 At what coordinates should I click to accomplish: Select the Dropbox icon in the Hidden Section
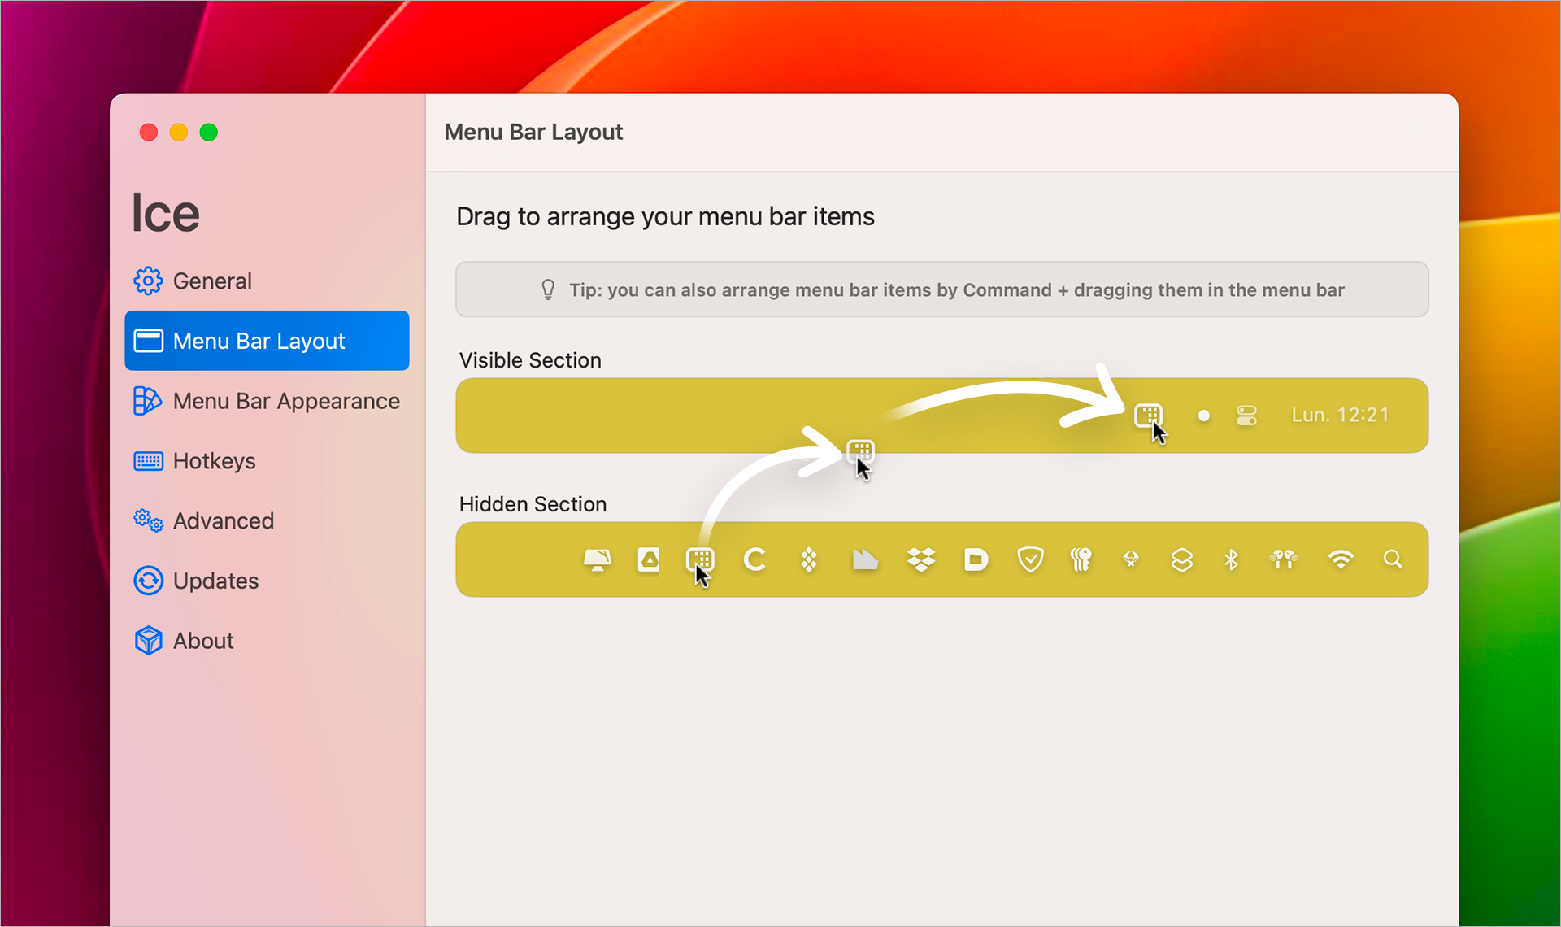point(920,559)
